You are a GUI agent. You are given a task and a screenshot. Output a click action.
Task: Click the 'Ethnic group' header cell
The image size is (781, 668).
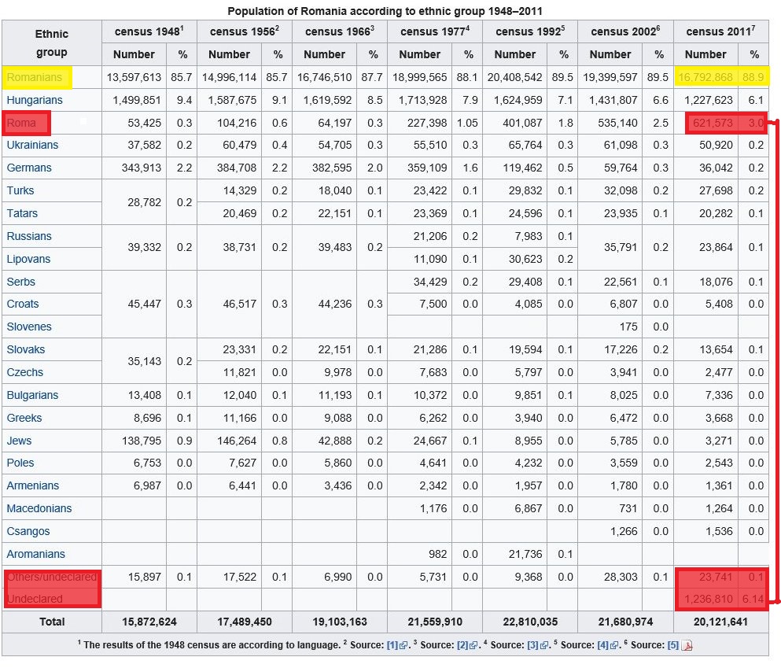point(52,42)
